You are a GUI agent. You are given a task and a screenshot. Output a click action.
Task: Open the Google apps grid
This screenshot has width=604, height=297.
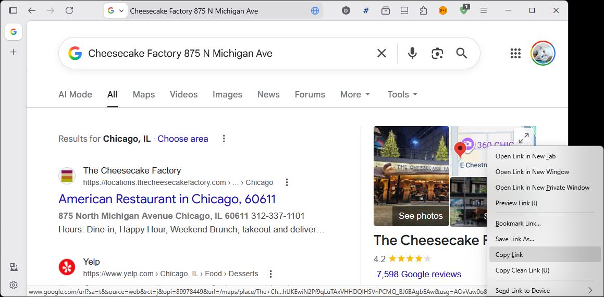click(515, 53)
